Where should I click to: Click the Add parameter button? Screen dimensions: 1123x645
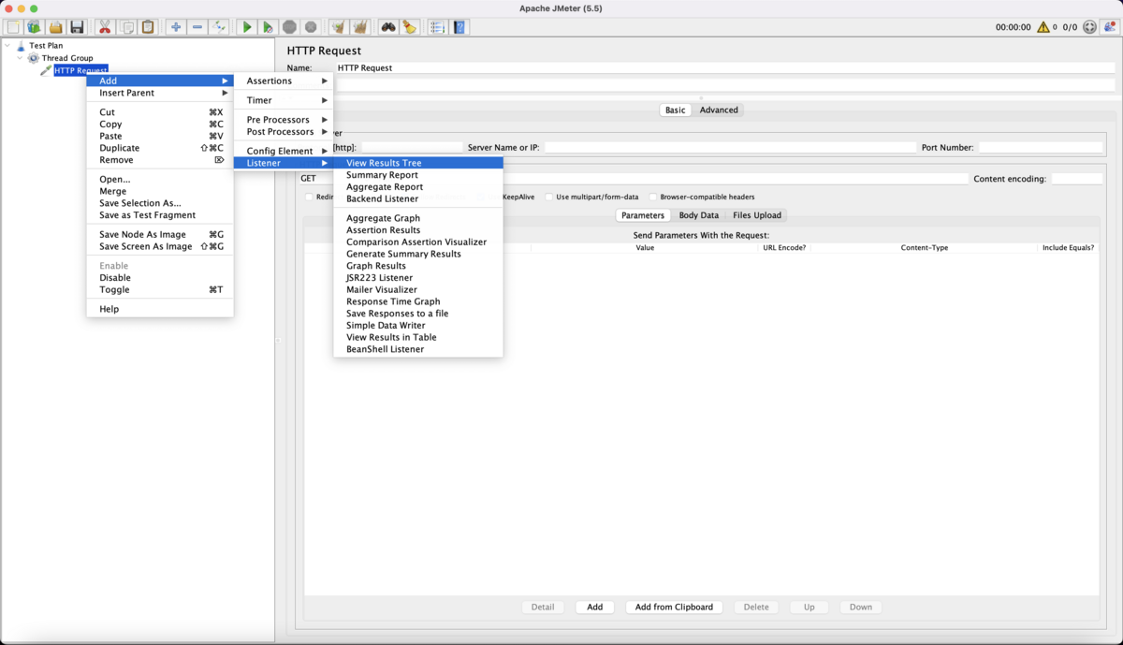tap(595, 607)
